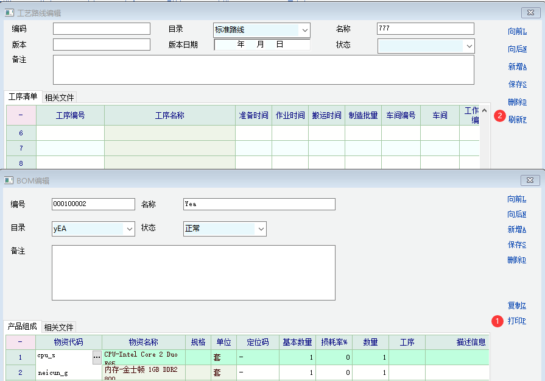
Task: Switch to the 工序清单 tab
Action: [23, 97]
